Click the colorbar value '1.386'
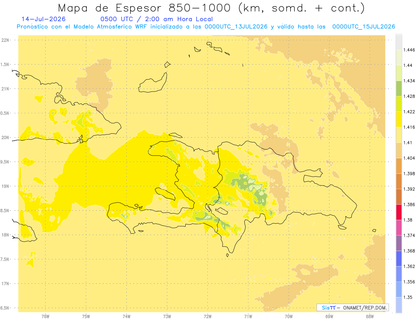The height and width of the screenshot is (321, 415). (409, 204)
